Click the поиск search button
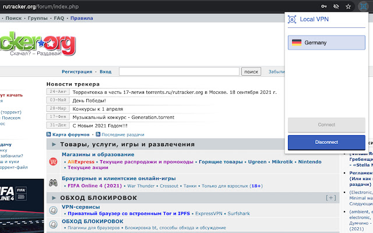The height and width of the screenshot is (233, 373). pos(251,72)
